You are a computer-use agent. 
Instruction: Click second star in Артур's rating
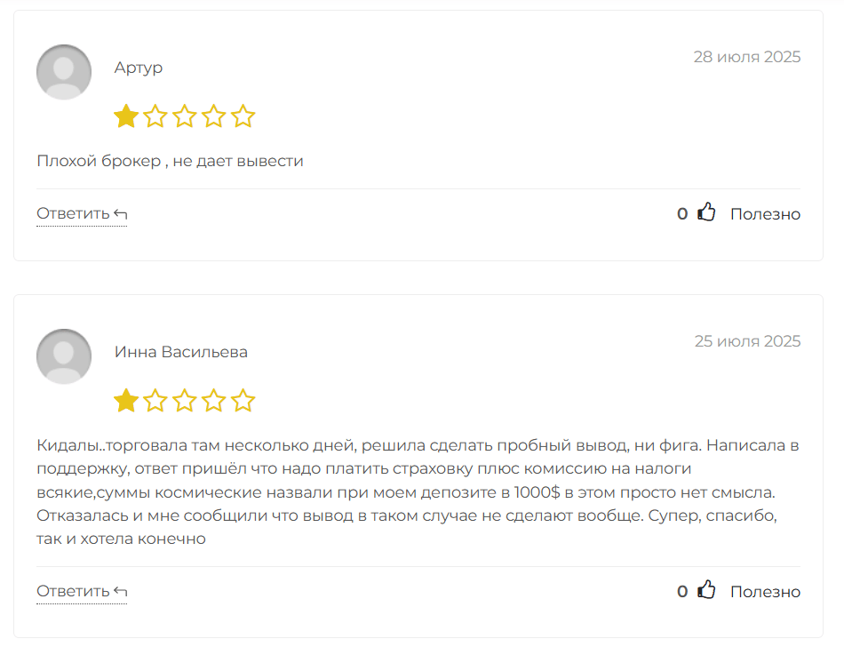[155, 116]
